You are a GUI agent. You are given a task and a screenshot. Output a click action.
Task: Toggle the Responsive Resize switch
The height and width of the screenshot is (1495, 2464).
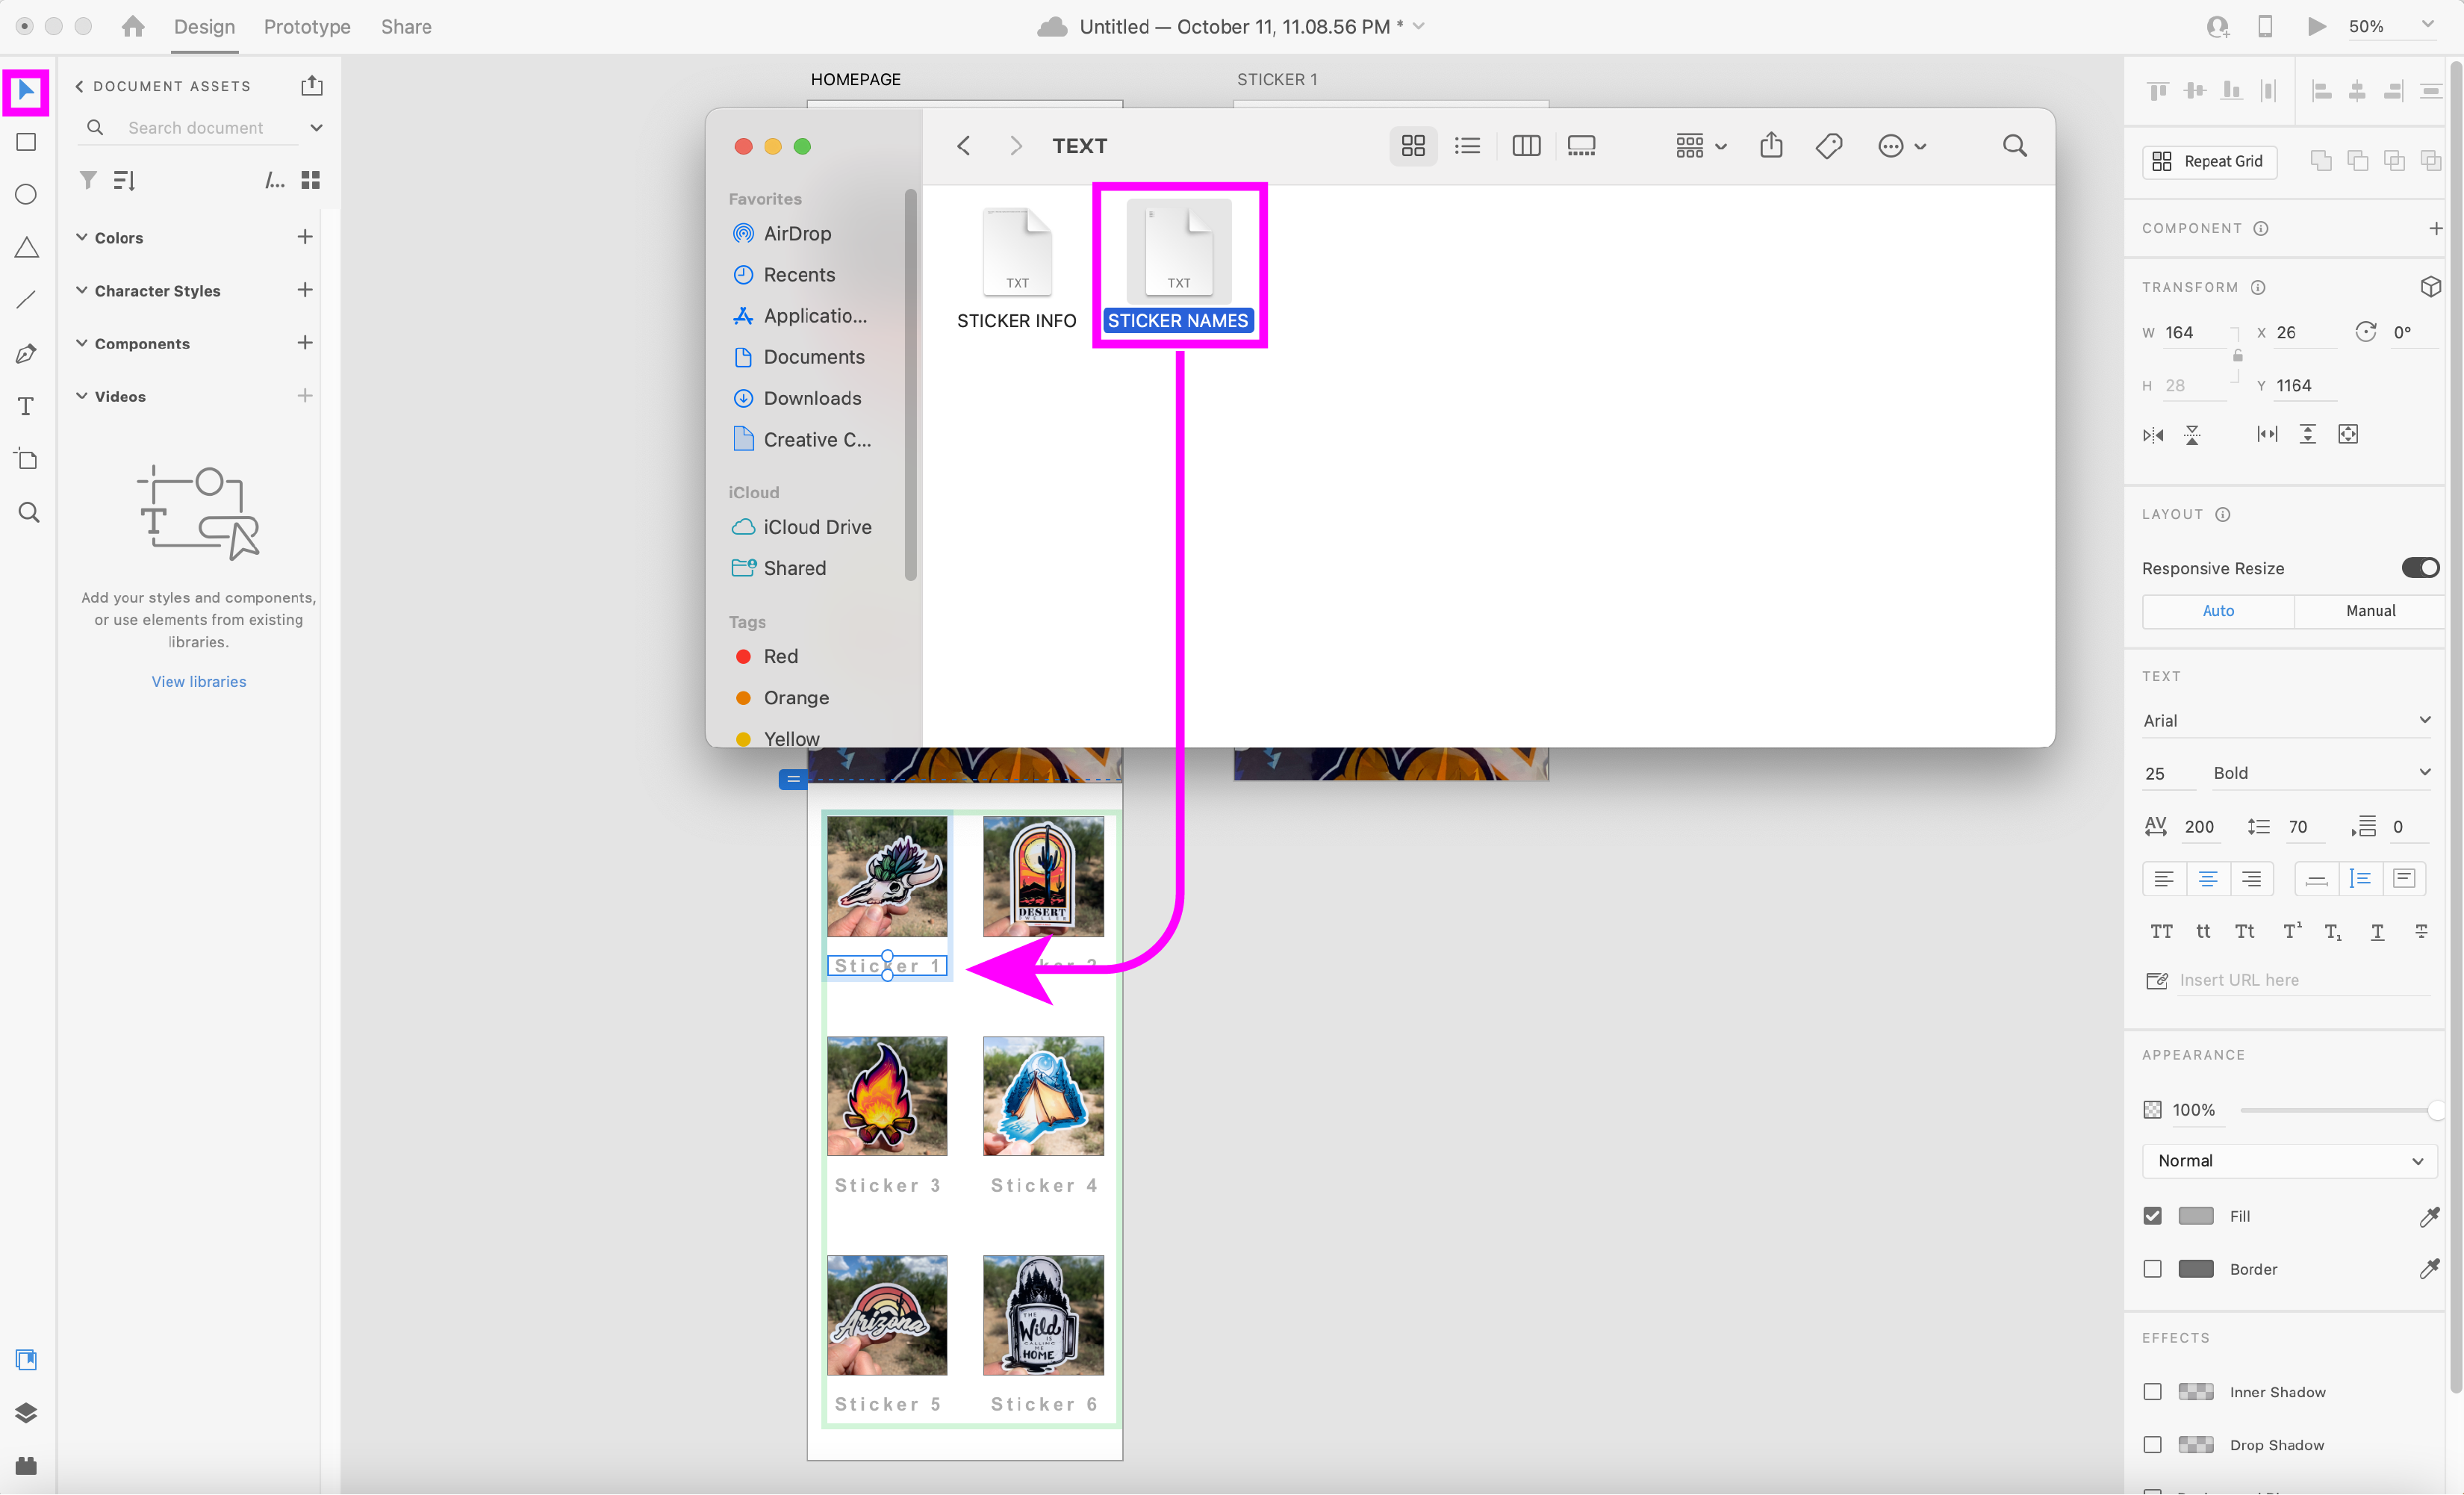[x=2419, y=568]
